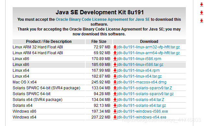
Task: Download jdk-8u191-solaris-sparcv9.tar.gz file link
Action: click(145, 94)
